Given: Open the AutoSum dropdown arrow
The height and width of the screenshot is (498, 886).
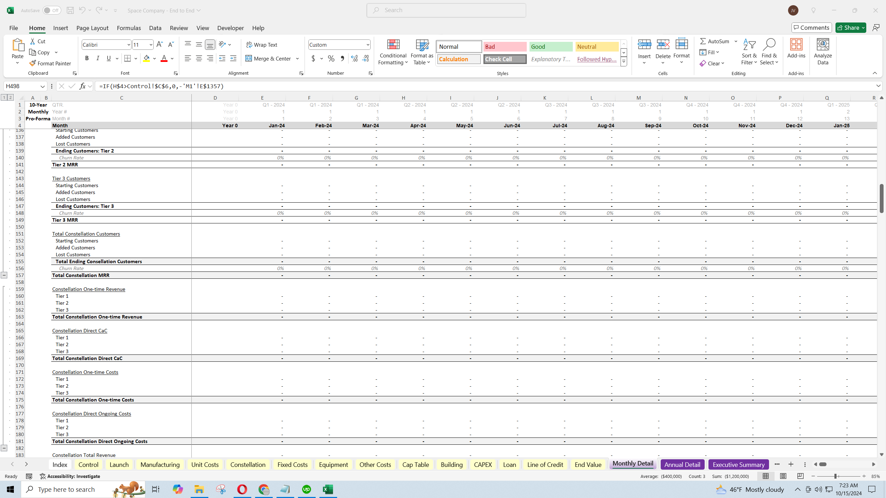Looking at the screenshot, I should click(x=736, y=41).
